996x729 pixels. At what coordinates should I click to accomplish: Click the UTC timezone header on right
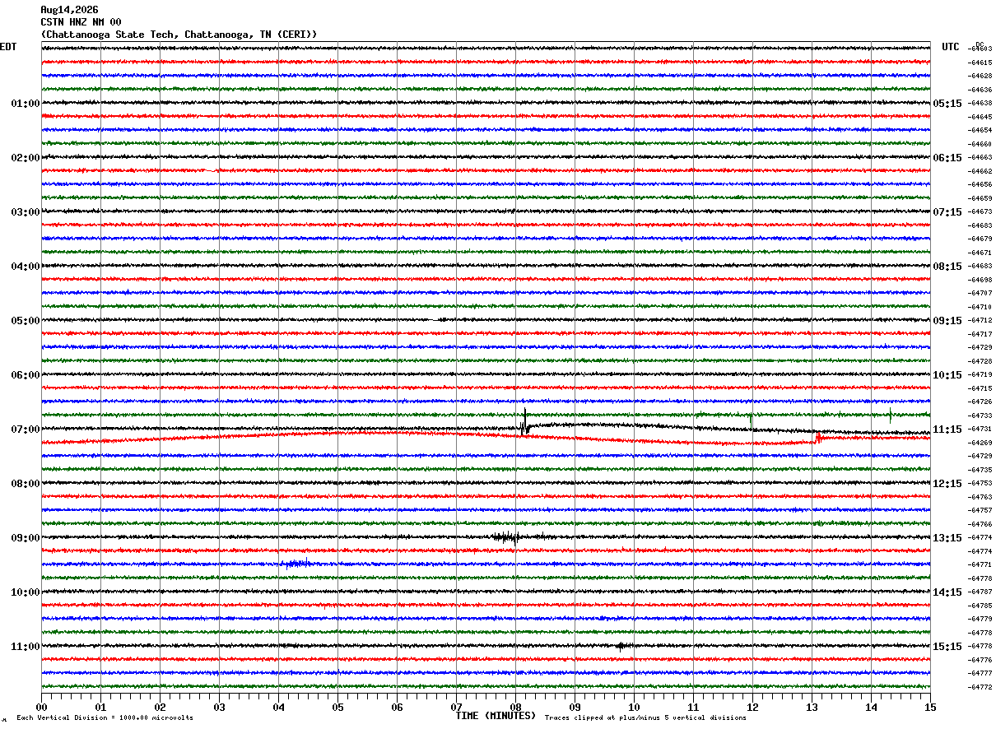951,47
